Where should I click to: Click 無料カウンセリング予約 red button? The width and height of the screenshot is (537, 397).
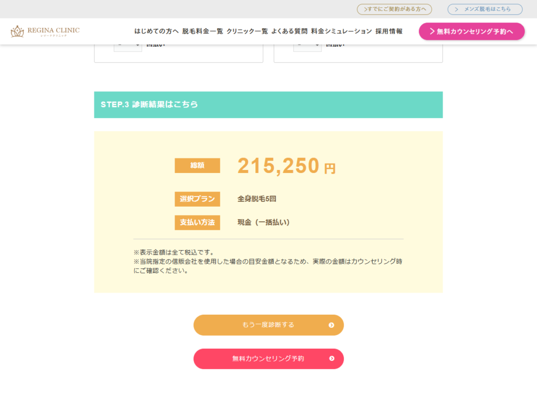pos(268,359)
